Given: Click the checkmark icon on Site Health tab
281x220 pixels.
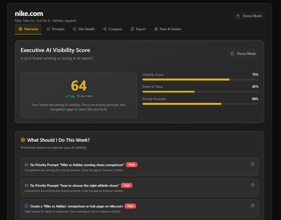Looking at the screenshot, I should coord(74,29).
